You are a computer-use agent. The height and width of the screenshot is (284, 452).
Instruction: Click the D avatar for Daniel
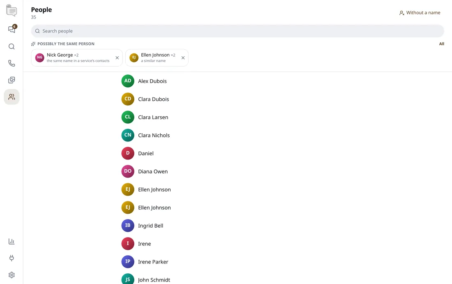click(x=128, y=153)
